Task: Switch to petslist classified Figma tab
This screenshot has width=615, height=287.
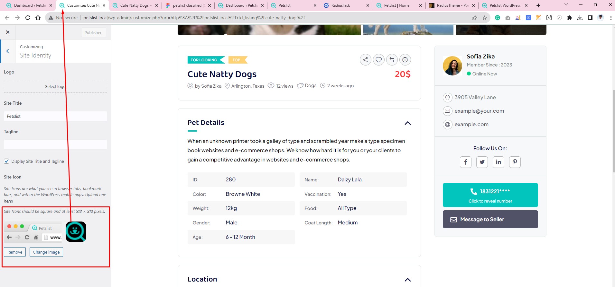Action: [188, 5]
